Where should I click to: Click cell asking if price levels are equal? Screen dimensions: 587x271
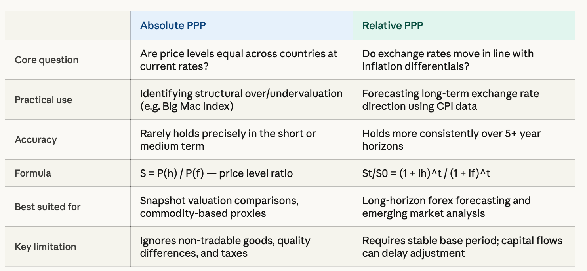point(242,60)
